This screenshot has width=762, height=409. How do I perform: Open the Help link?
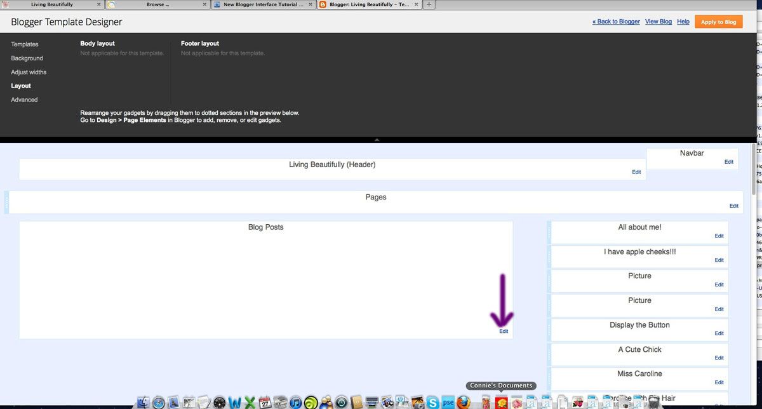point(683,22)
